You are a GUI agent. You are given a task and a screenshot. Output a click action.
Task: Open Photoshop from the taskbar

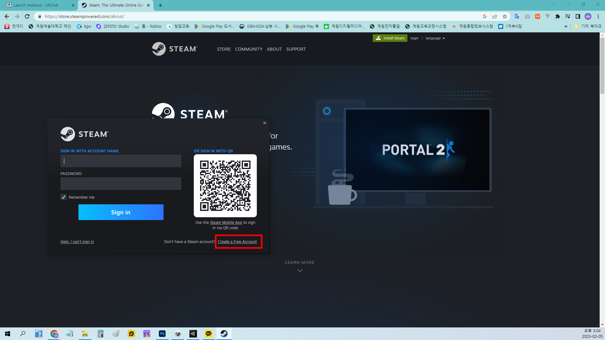tap(162, 334)
